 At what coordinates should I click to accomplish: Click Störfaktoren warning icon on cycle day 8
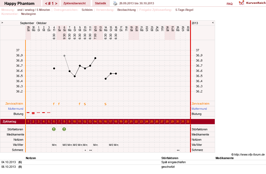click(x=64, y=129)
